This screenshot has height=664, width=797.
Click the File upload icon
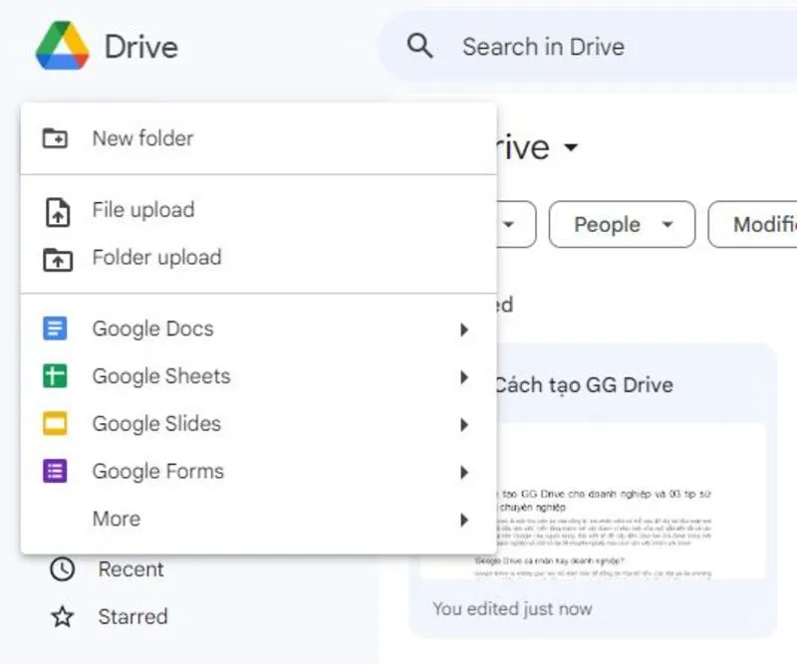[58, 212]
